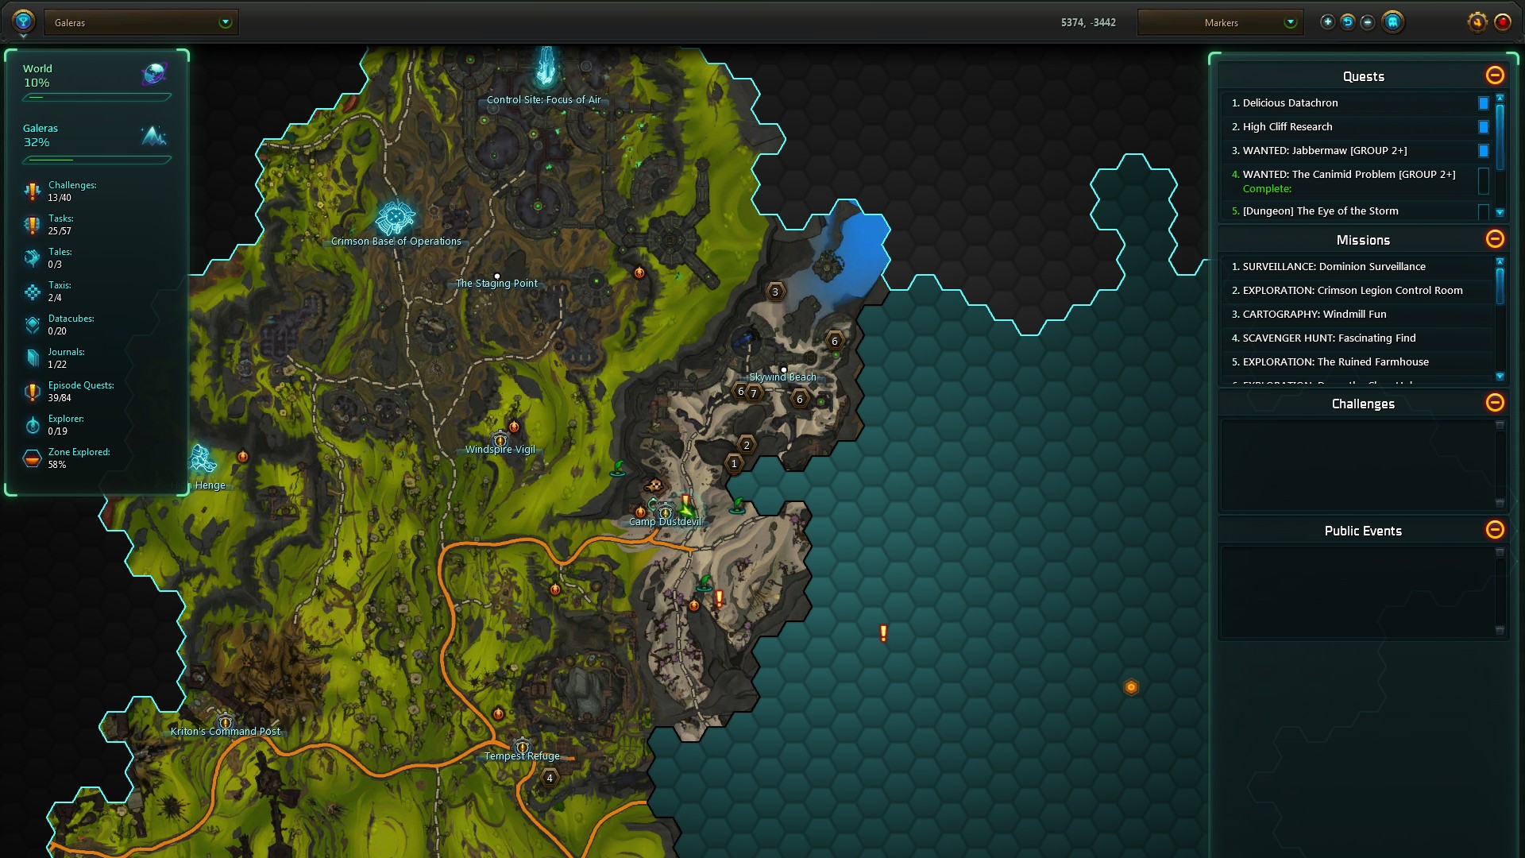1525x858 pixels.
Task: Collapse the Missions panel section
Action: (x=1494, y=239)
